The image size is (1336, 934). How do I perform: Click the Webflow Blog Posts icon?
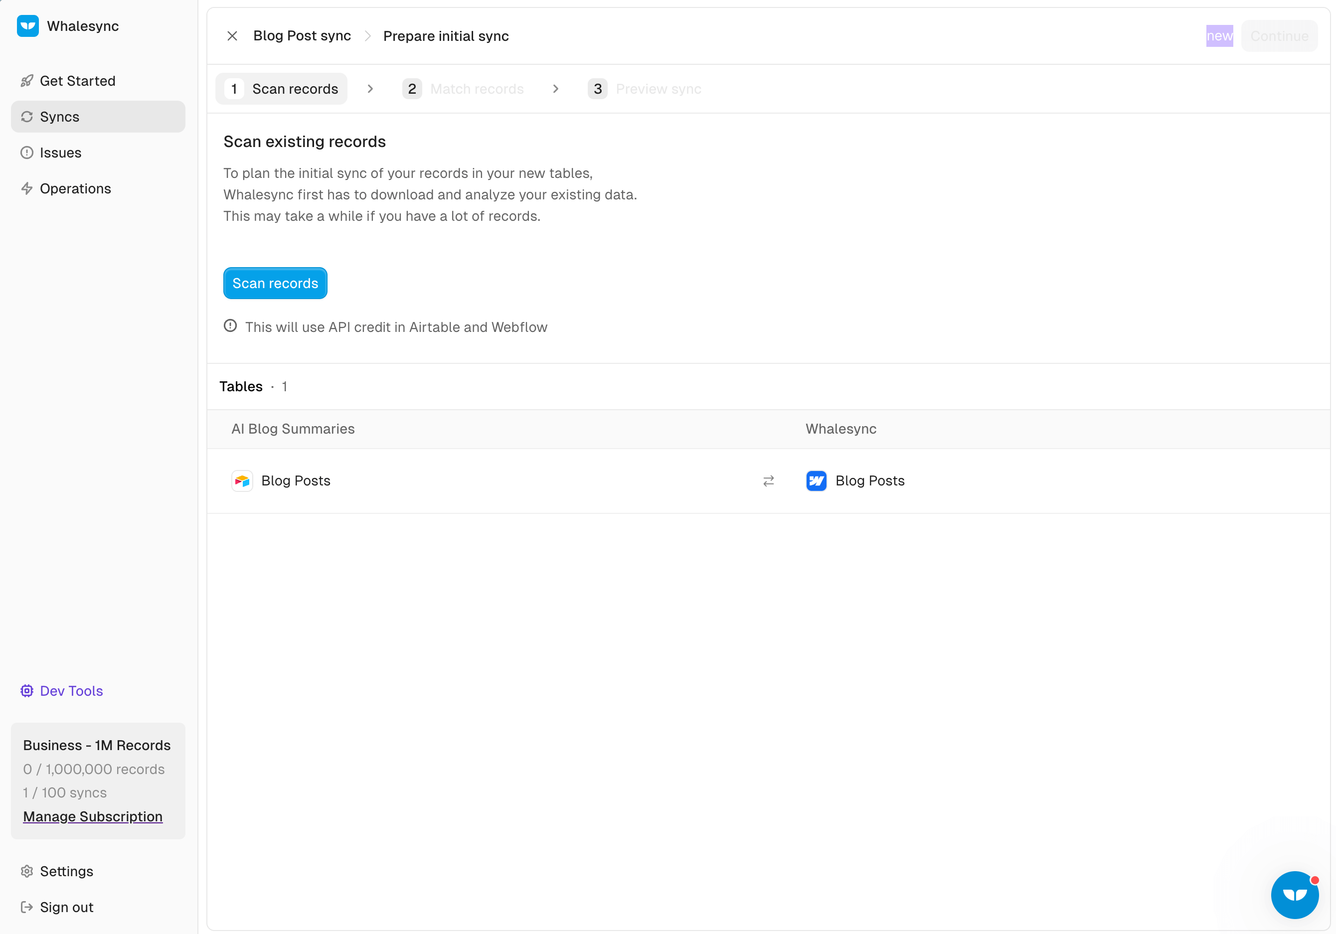pyautogui.click(x=816, y=480)
